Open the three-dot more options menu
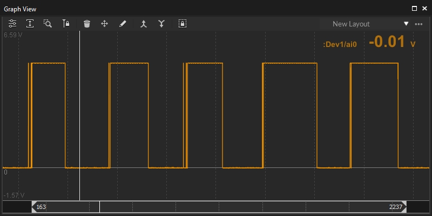 coord(418,24)
